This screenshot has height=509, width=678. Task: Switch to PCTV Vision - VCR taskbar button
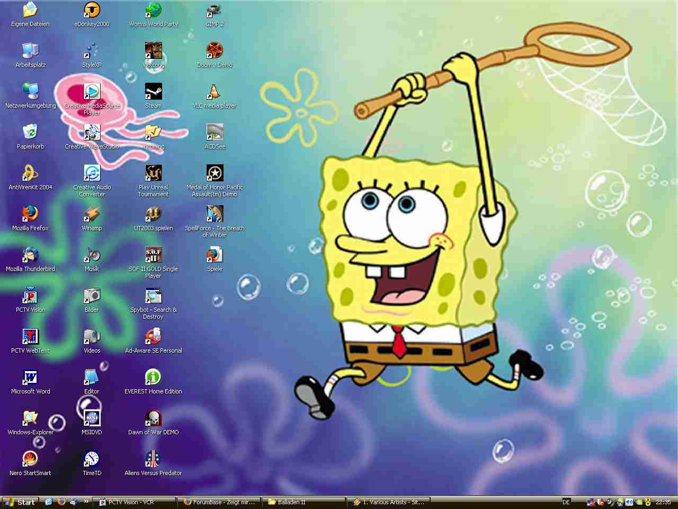click(x=135, y=502)
